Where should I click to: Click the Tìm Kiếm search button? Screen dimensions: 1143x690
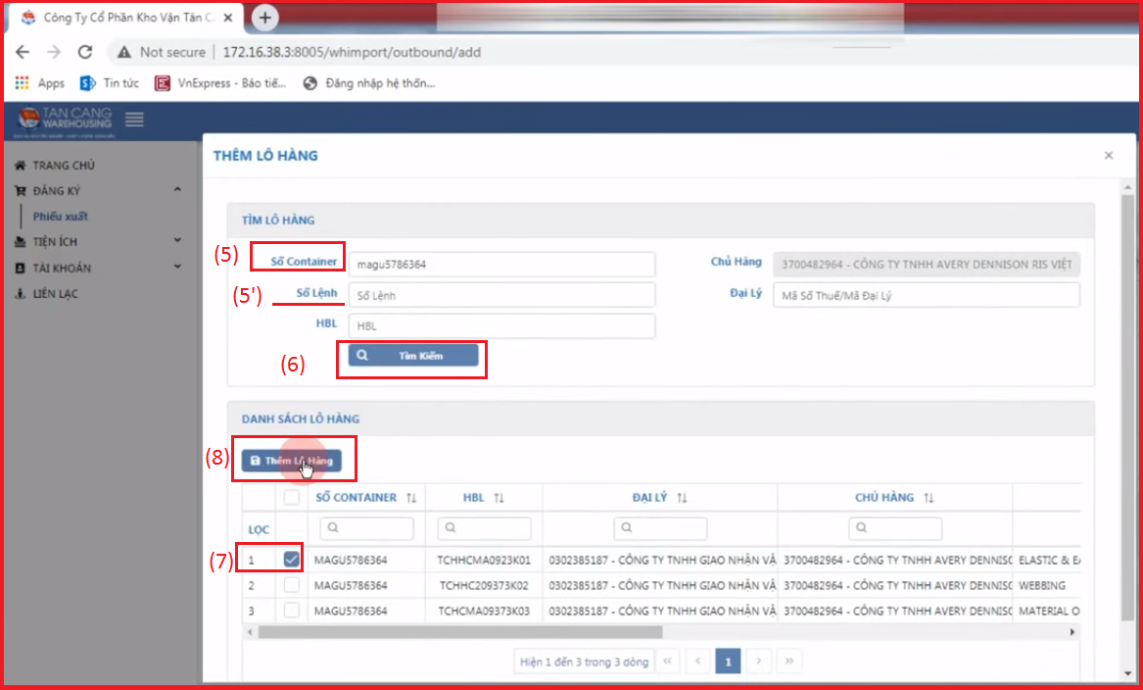click(x=412, y=356)
